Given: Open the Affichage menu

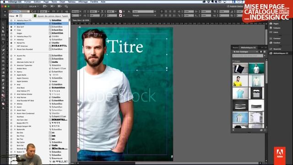Looking at the screenshot, I should click(x=83, y=2).
